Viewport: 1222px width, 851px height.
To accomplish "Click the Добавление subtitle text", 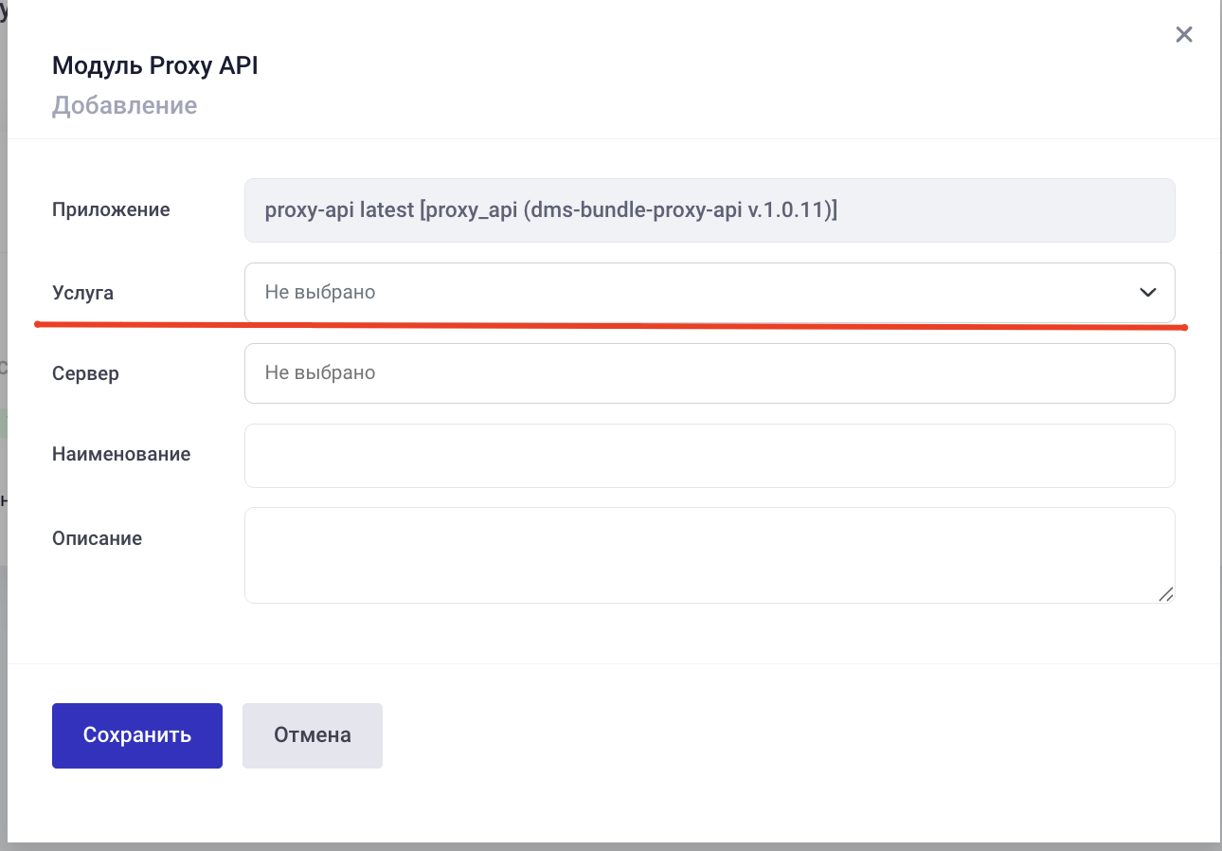I will 124,105.
